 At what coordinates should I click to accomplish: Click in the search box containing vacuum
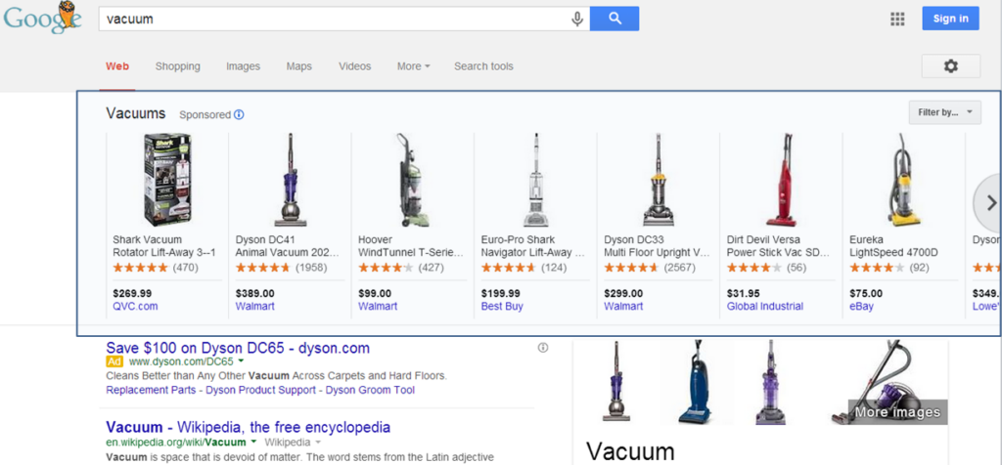[333, 19]
